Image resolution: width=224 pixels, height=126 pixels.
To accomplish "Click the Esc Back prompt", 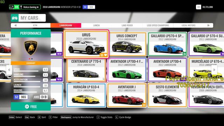I will tap(30, 117).
